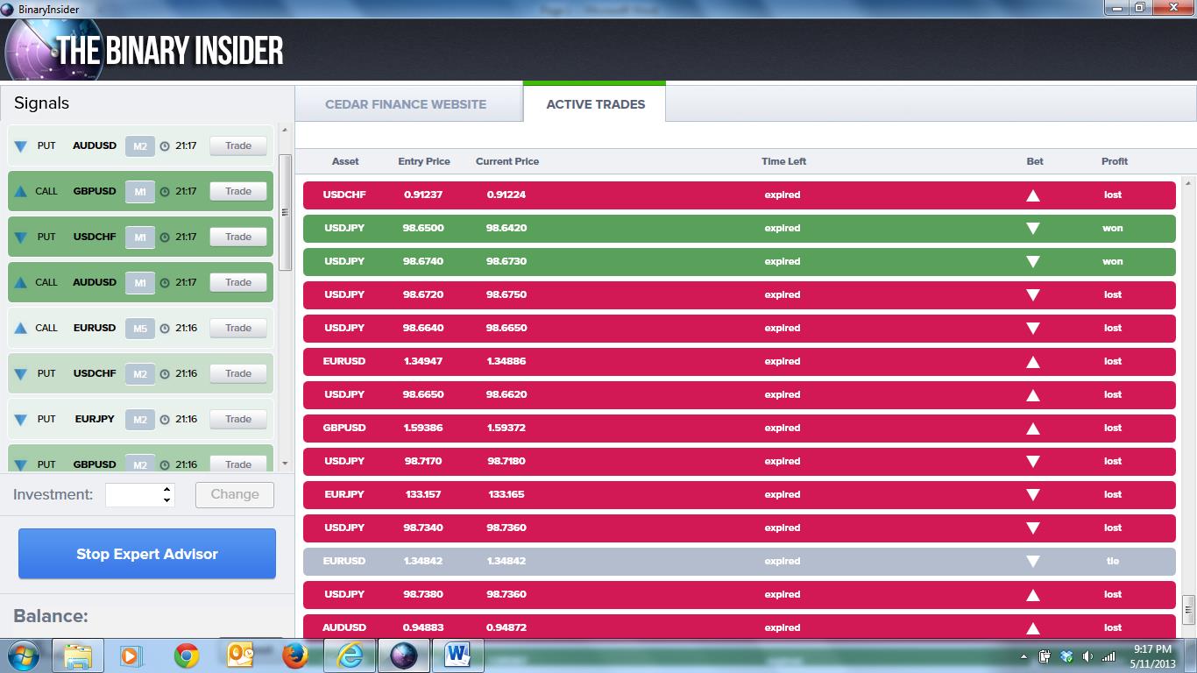Screen dimensions: 1197x673
Task: Click Trade button for USDCHF PUT M1
Action: 238,237
